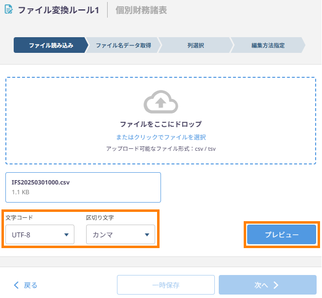Image resolution: width=322 pixels, height=298 pixels.
Task: Click the 1.1 KB file size text
Action: [21, 192]
